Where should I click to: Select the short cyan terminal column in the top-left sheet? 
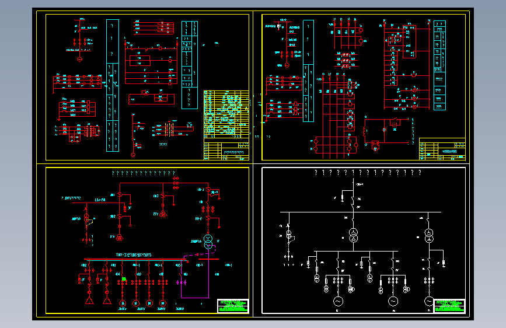pos(190,65)
